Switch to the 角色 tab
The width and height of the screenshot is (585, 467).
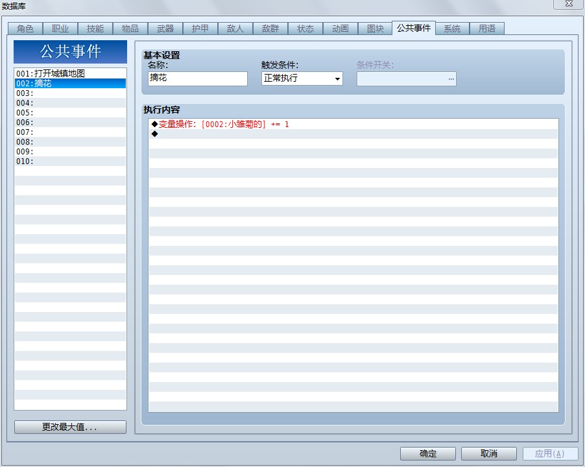[25, 29]
